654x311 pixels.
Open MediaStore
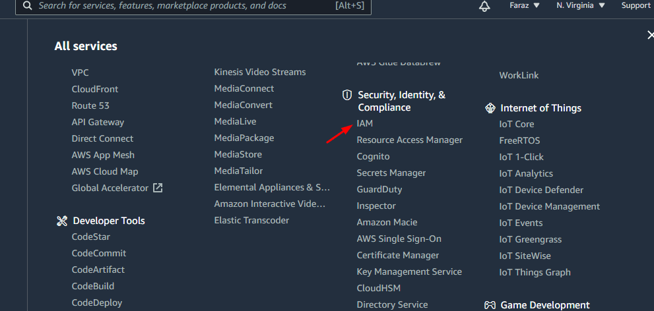pyautogui.click(x=238, y=154)
